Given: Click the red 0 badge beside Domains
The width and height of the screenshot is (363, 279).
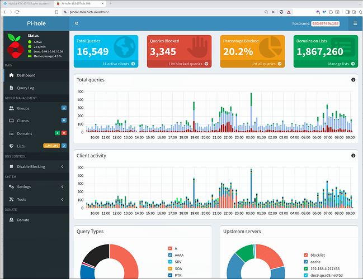Looking at the screenshot, I should [64, 133].
